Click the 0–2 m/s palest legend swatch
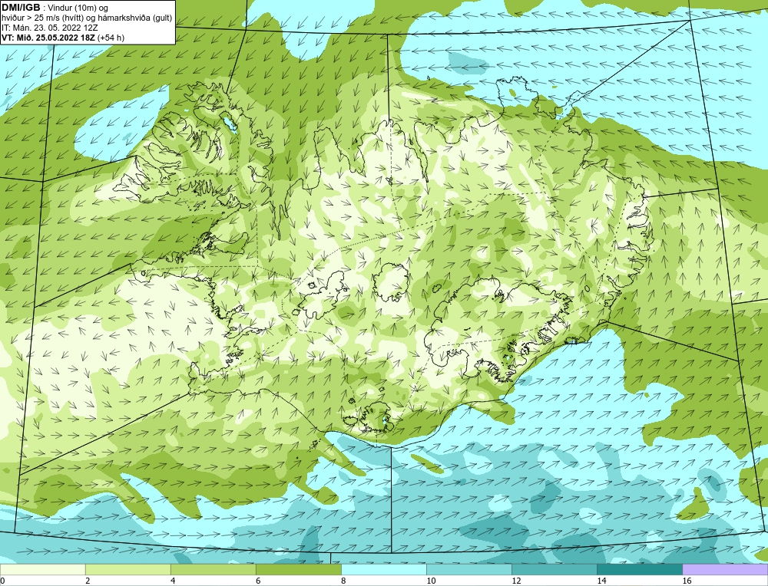This screenshot has width=768, height=586. click(42, 569)
